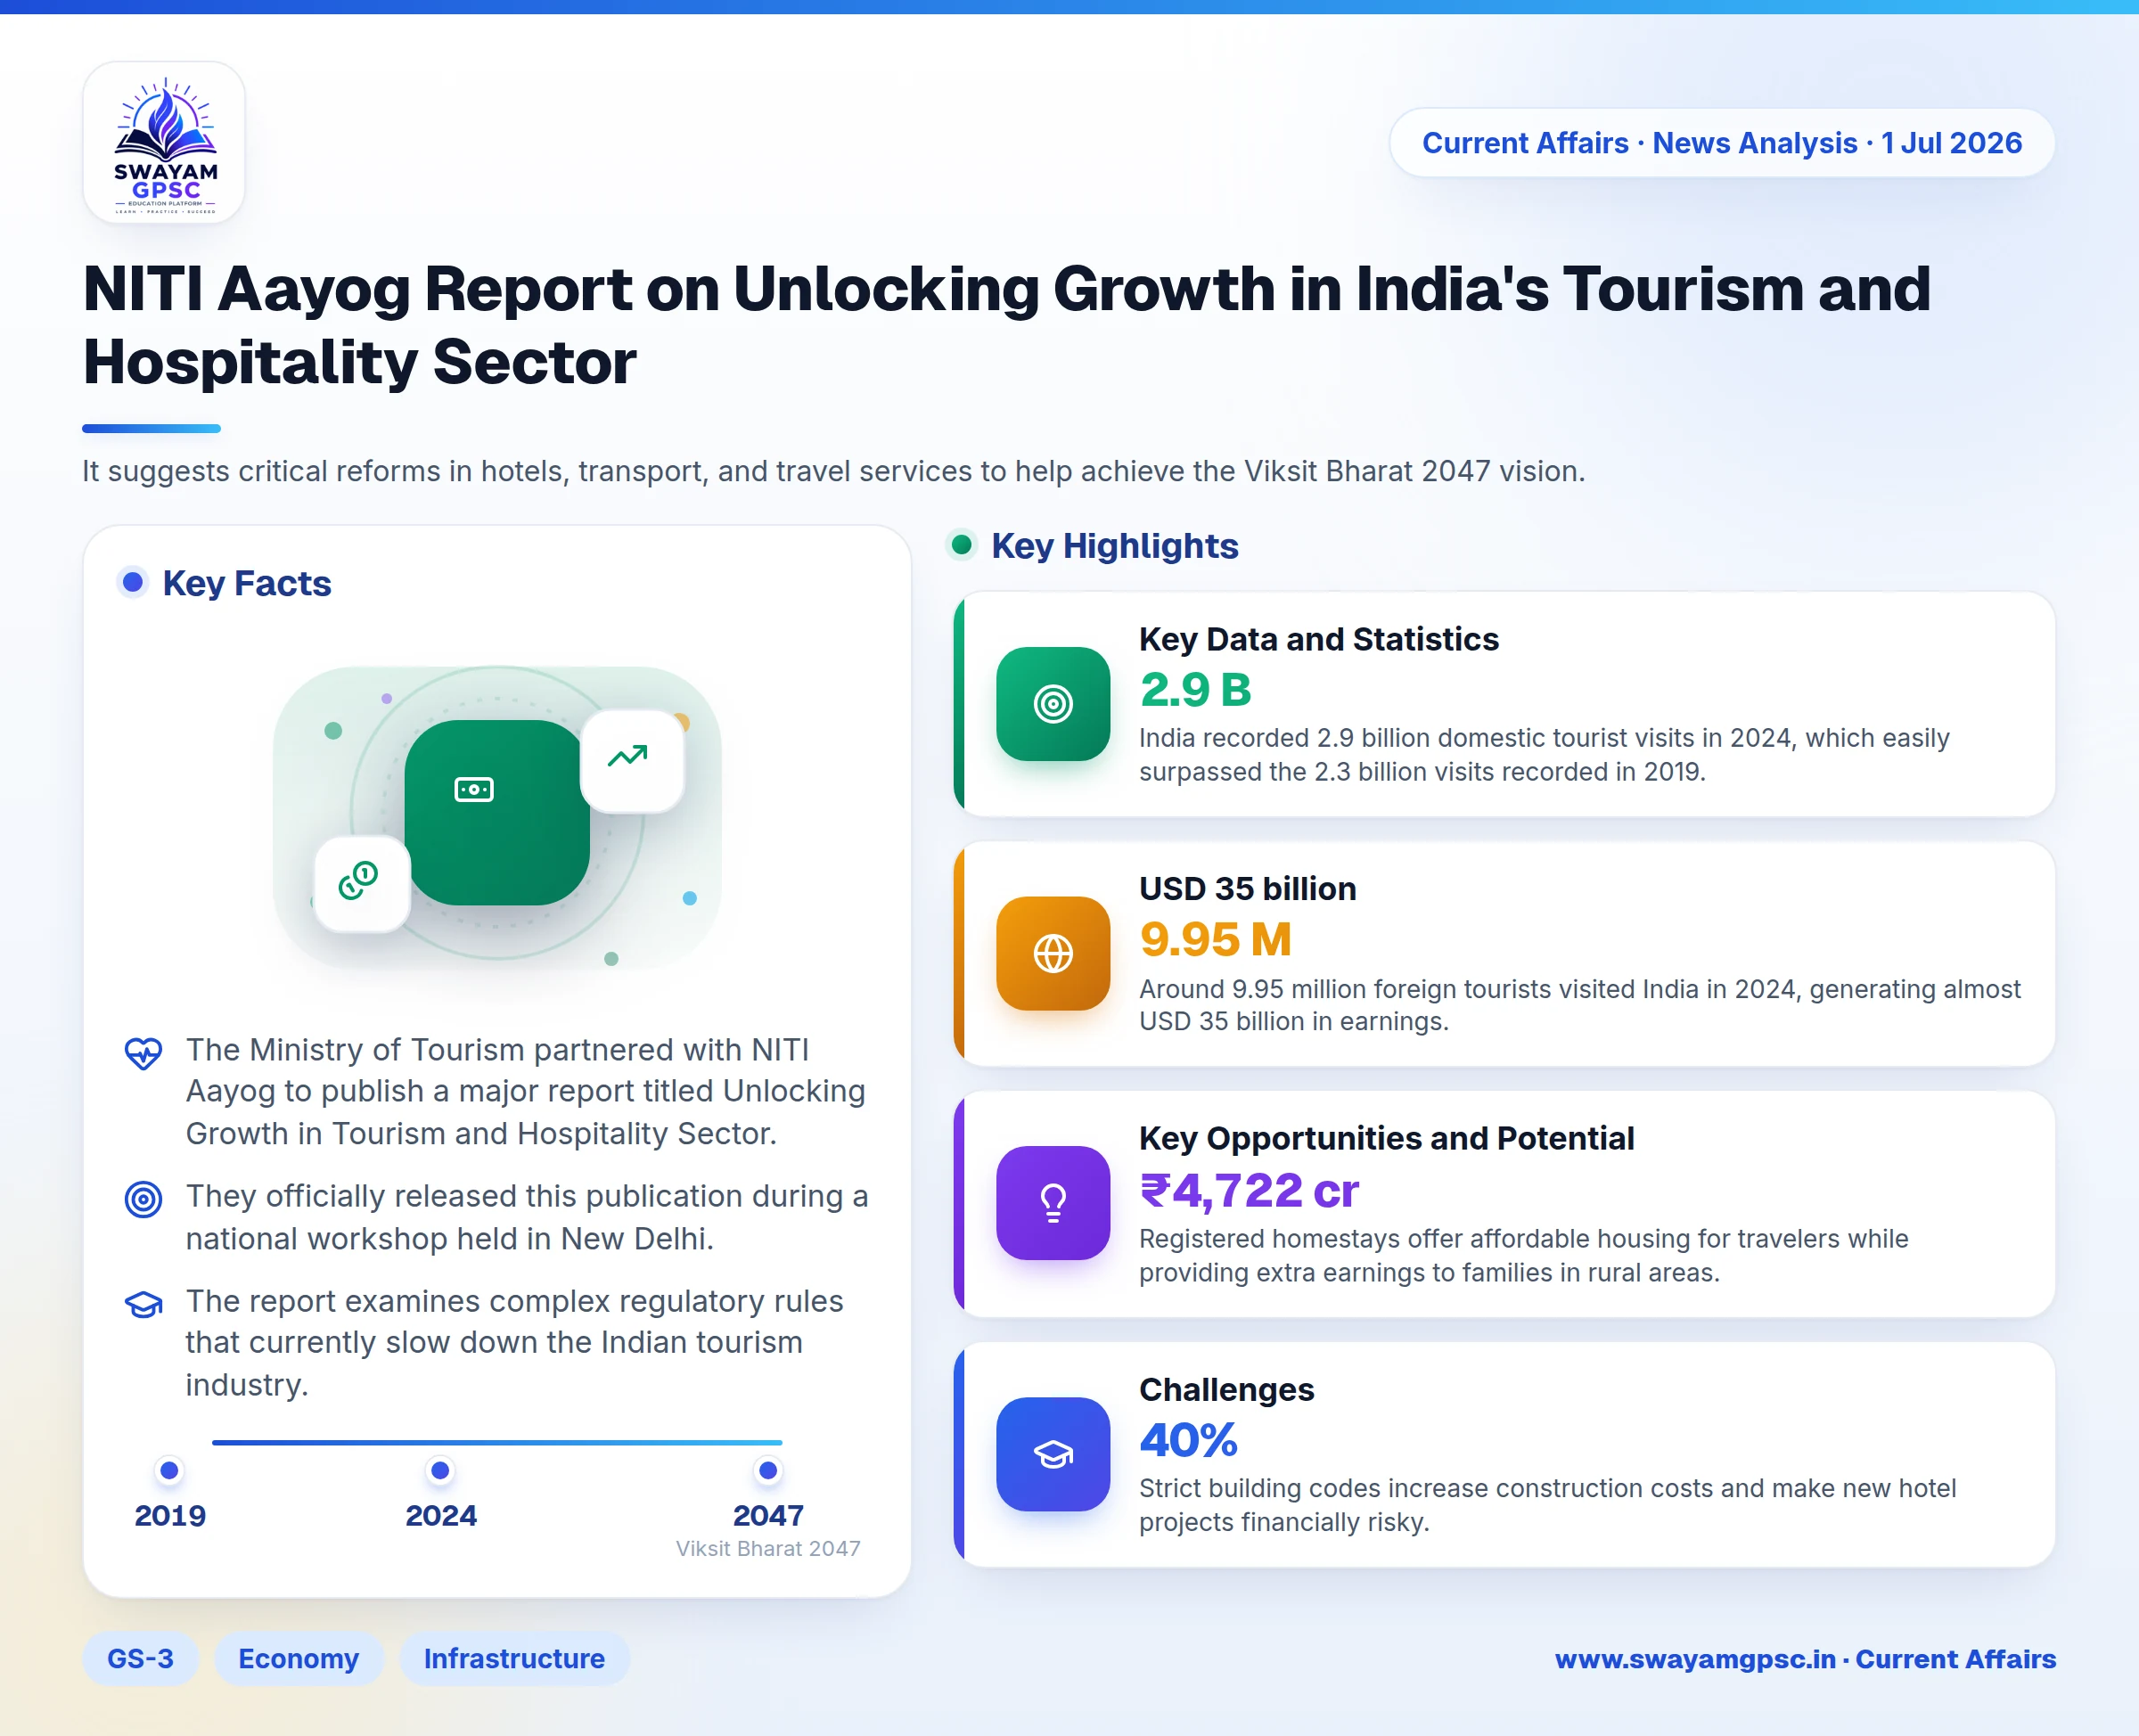Click the green dot beside Key Highlights heading

(x=962, y=545)
